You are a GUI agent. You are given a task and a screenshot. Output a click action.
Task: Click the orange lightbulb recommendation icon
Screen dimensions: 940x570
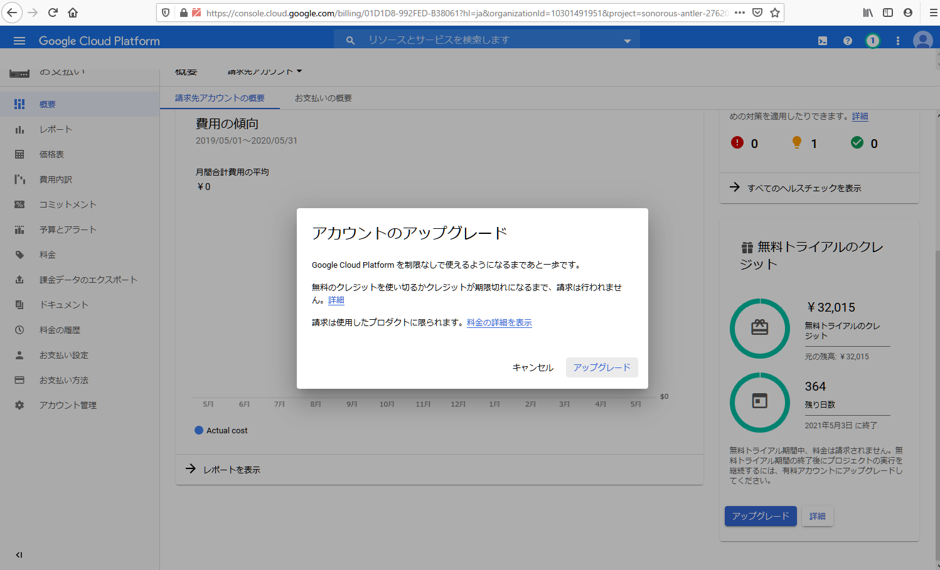tap(797, 142)
